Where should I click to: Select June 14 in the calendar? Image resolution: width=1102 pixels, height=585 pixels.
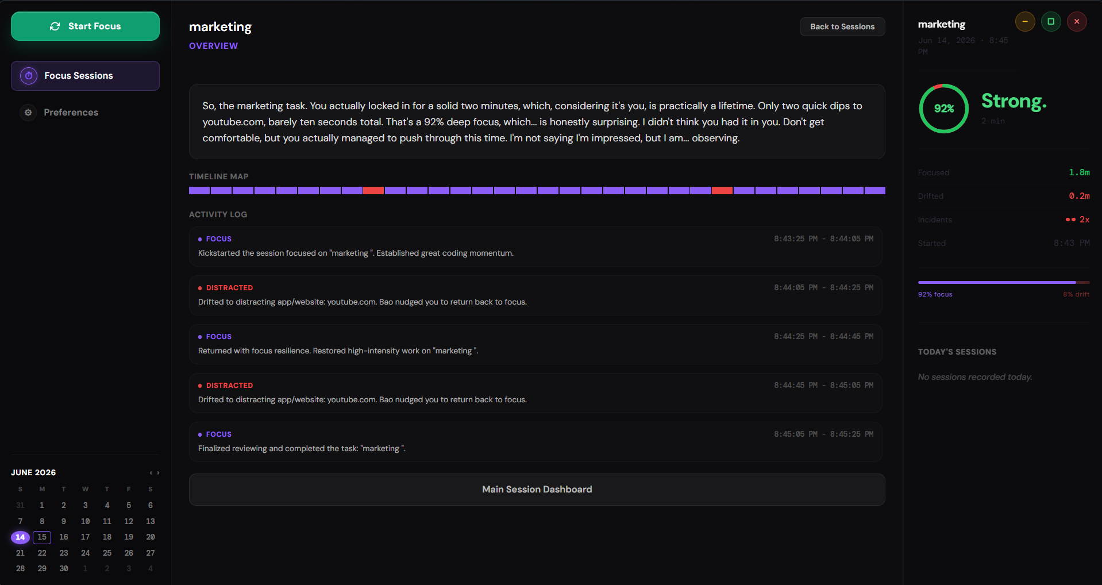20,537
